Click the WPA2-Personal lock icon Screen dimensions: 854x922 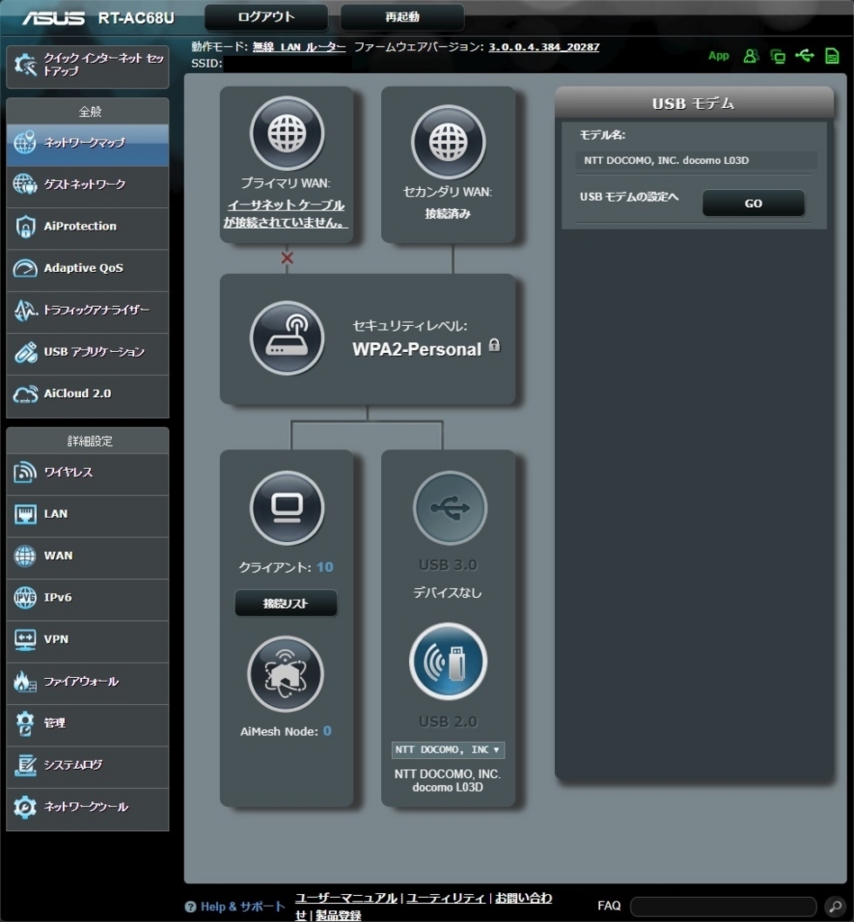click(495, 345)
